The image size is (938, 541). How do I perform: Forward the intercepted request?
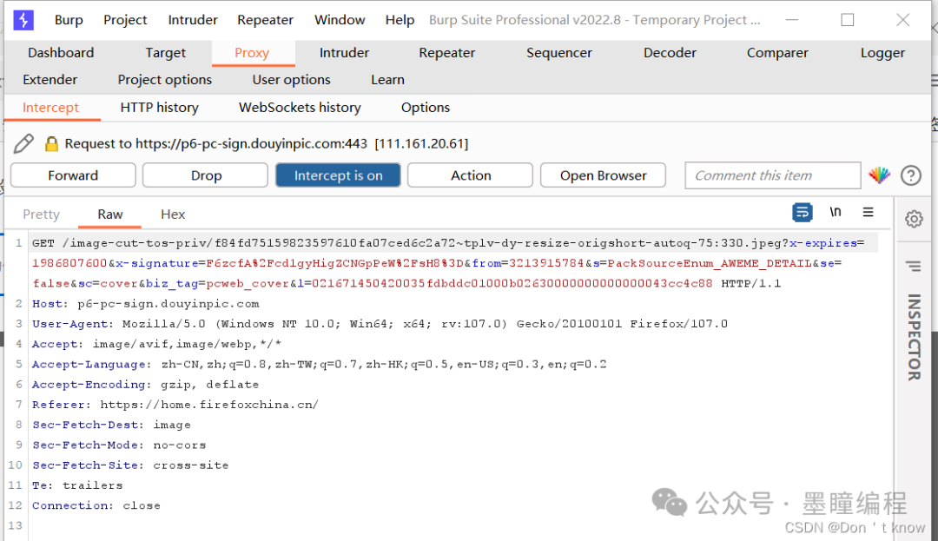(x=73, y=175)
